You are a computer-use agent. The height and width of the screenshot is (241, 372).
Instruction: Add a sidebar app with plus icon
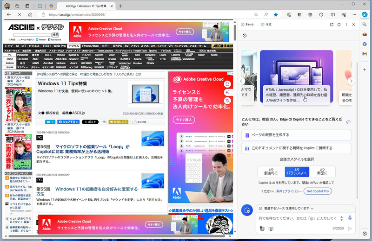click(x=365, y=70)
